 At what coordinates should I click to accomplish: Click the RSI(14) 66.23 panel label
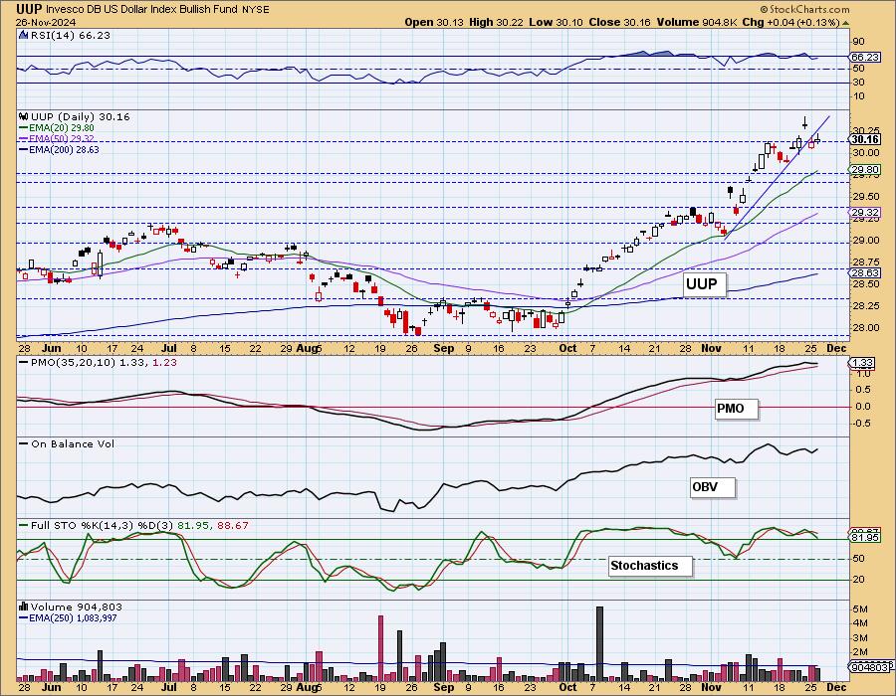pyautogui.click(x=70, y=36)
